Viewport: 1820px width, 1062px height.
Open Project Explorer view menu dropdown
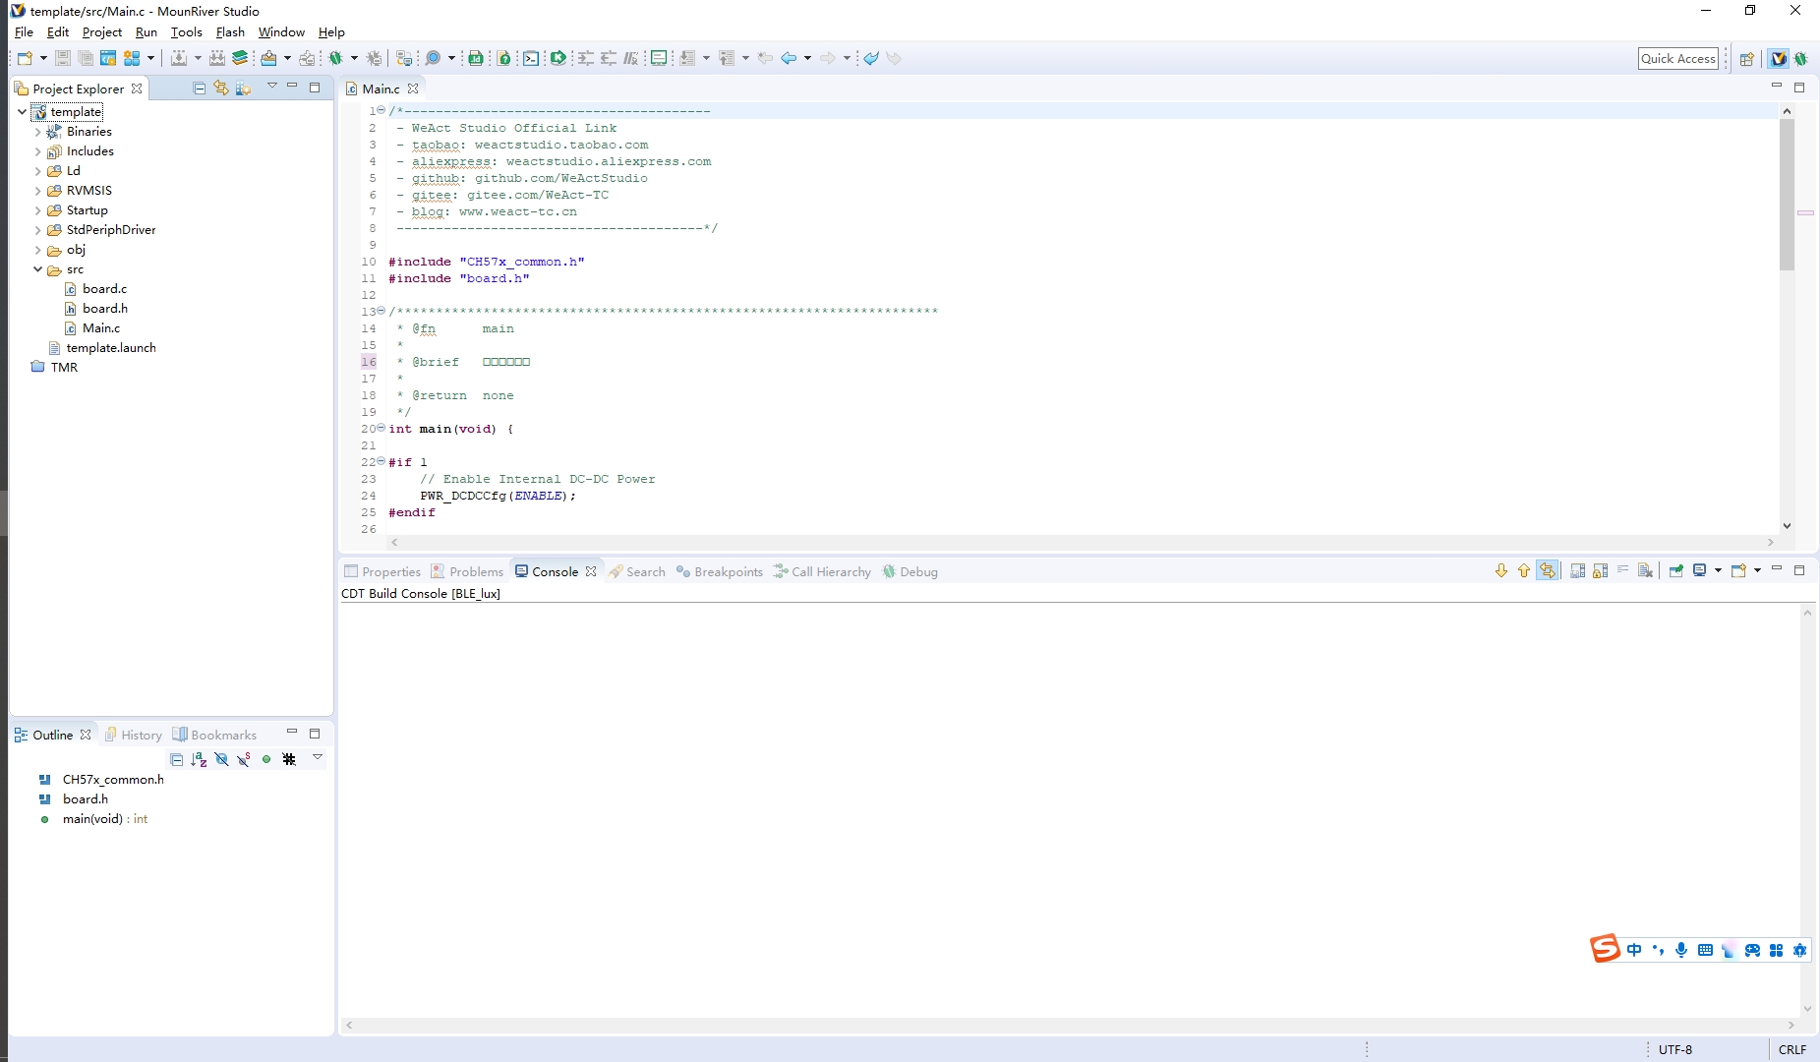[272, 87]
